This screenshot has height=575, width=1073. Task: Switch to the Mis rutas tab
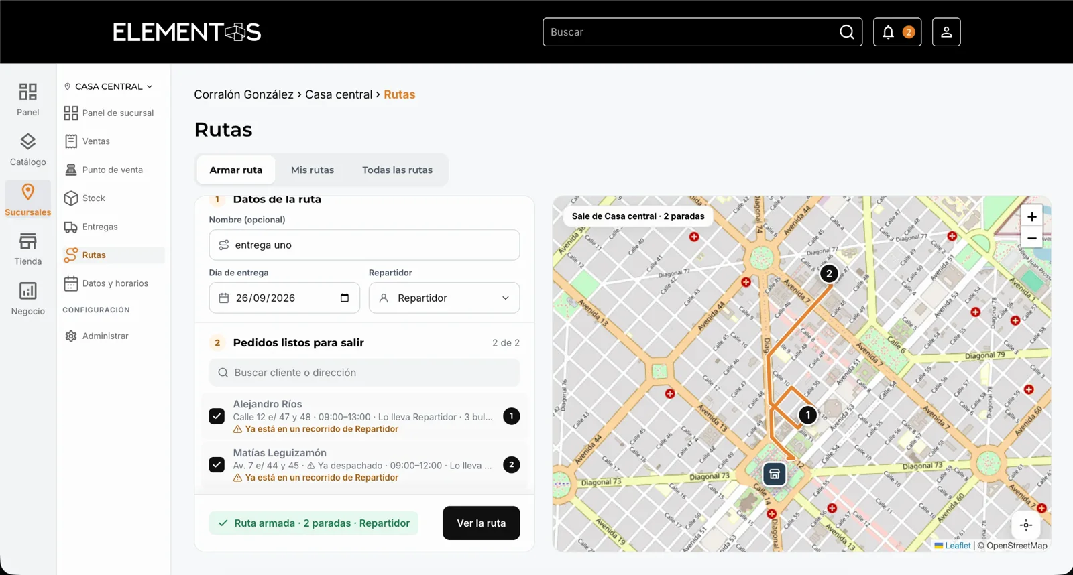[x=313, y=170]
